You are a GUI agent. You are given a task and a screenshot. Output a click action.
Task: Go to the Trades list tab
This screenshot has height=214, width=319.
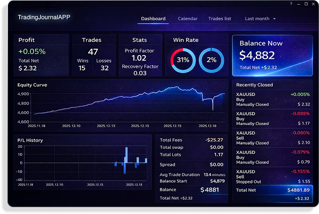(220, 19)
